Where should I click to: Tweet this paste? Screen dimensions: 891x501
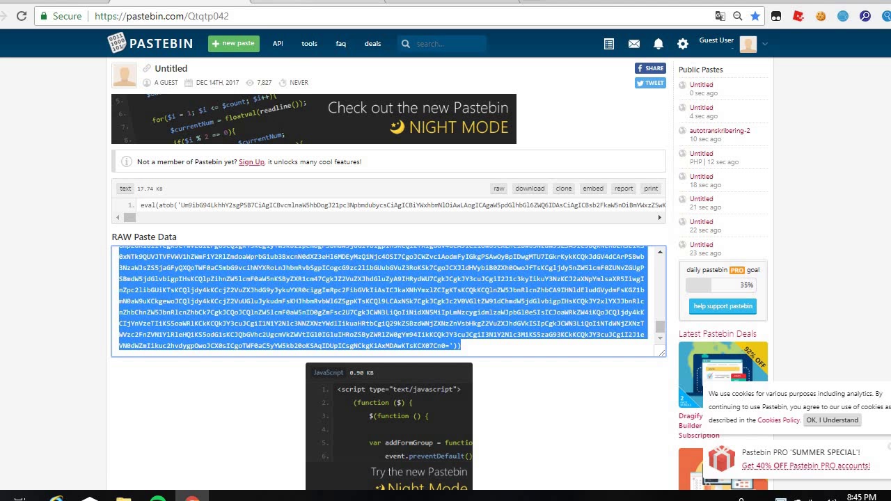(650, 83)
